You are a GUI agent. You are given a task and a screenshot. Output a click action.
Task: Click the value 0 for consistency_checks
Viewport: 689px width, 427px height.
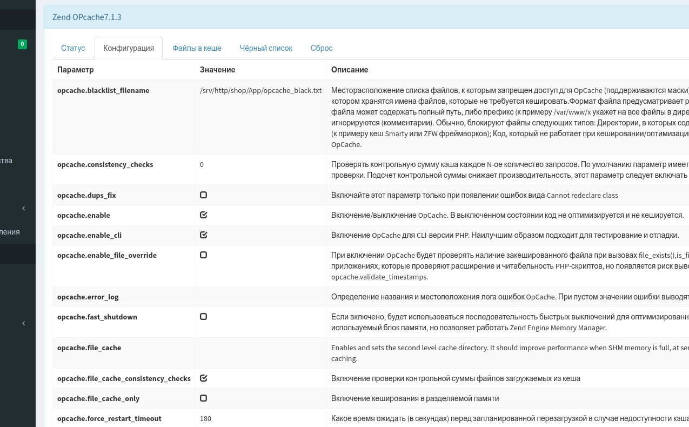pos(202,164)
